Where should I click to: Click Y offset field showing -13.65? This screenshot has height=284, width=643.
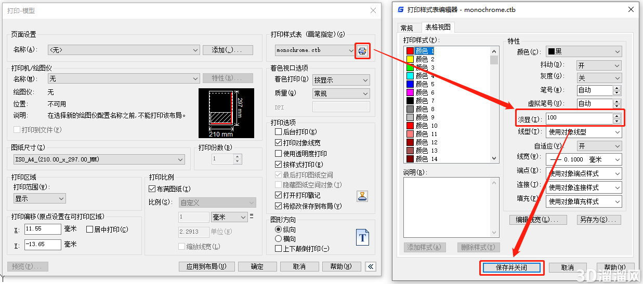pos(43,244)
